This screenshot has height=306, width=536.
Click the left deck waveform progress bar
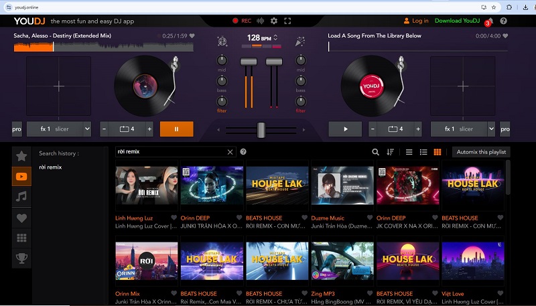pos(104,47)
